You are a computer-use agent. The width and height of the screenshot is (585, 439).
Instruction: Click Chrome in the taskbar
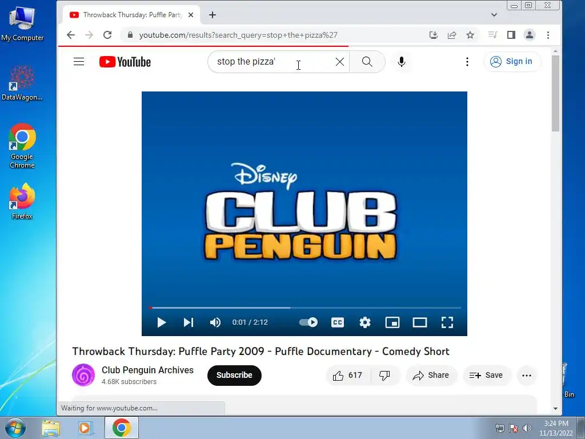coord(122,428)
